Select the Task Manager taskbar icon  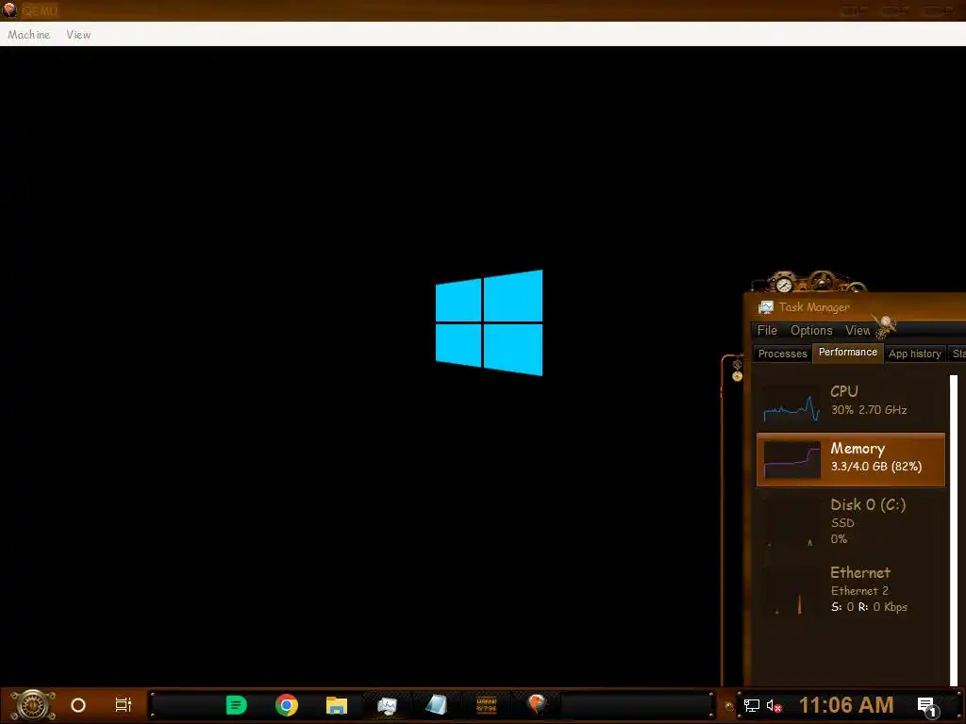click(x=387, y=705)
